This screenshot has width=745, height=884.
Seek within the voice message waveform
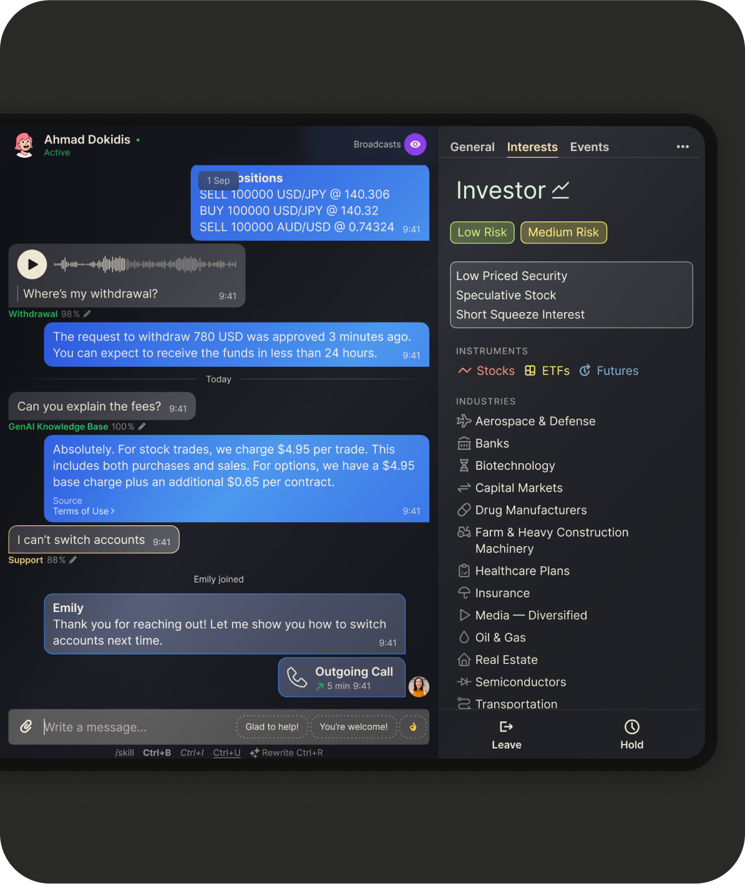[145, 265]
